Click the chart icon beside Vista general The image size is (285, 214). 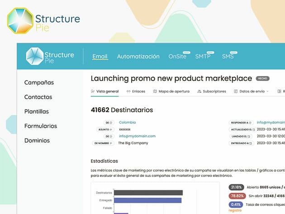click(93, 91)
